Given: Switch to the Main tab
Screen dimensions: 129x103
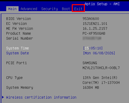Looking at the screenshot, I should [12, 9].
